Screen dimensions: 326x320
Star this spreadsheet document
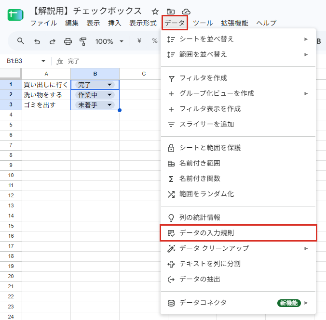[x=155, y=12]
